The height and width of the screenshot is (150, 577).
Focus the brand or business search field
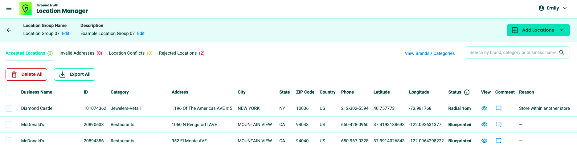click(x=512, y=52)
